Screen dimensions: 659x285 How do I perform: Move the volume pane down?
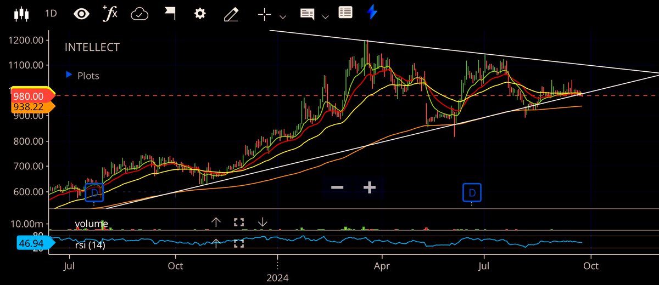click(263, 222)
